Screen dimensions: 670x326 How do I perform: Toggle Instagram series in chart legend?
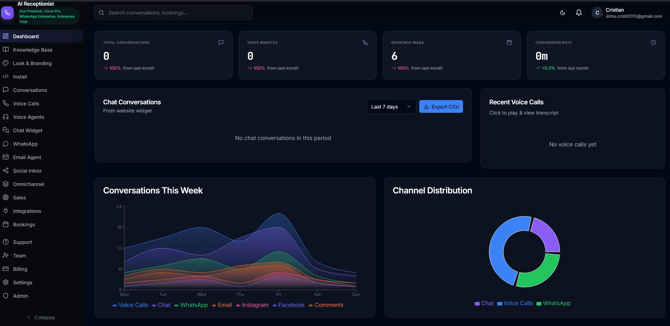(x=252, y=305)
